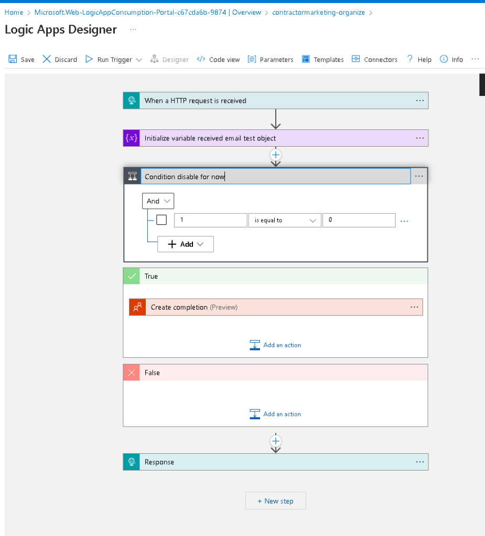The height and width of the screenshot is (536, 485).
Task: Insert step with plus above Response
Action: coord(276,441)
